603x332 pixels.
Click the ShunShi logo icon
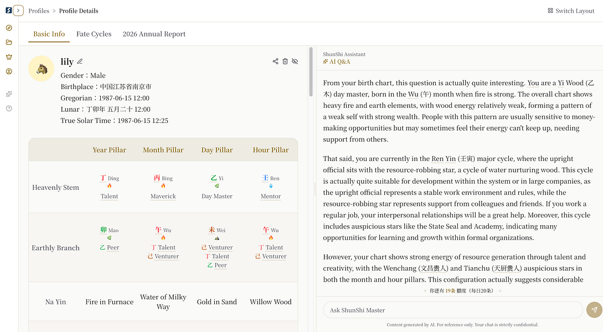8,11
